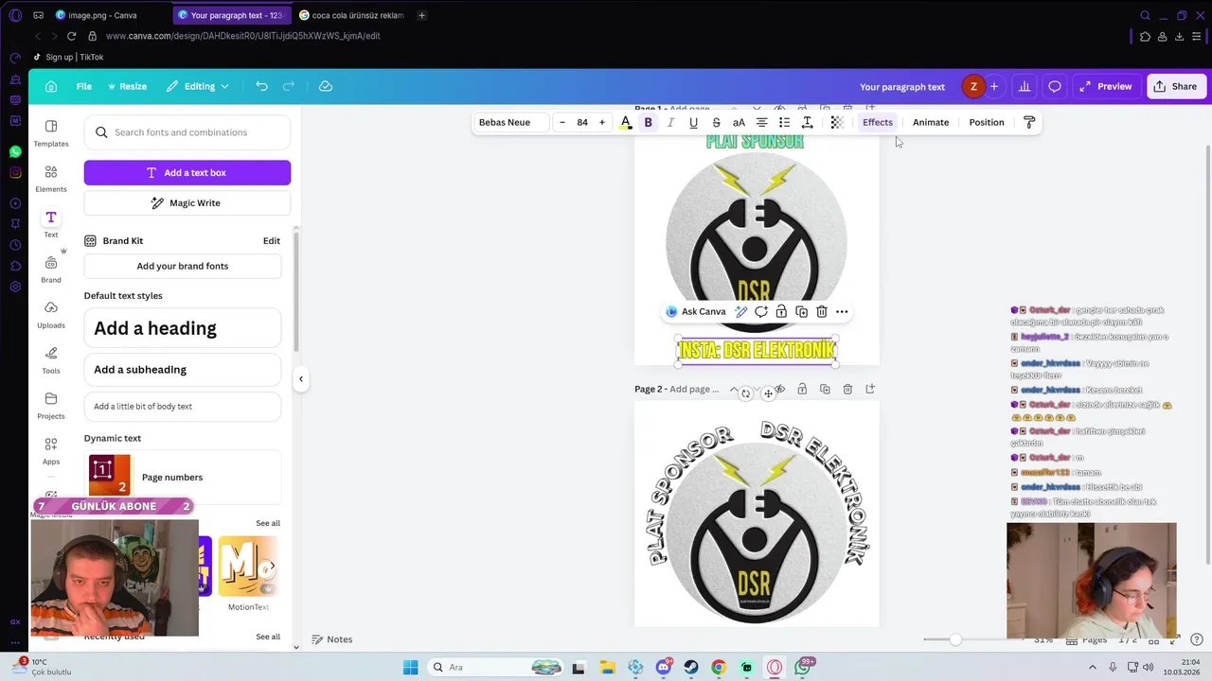Click the font size 84 field
The height and width of the screenshot is (681, 1212).
582,122
